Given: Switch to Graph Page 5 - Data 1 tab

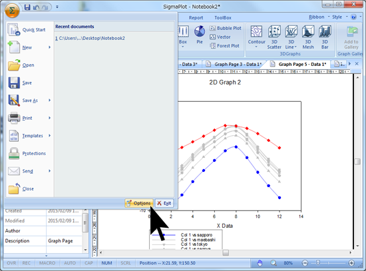Looking at the screenshot, I should tap(298, 64).
